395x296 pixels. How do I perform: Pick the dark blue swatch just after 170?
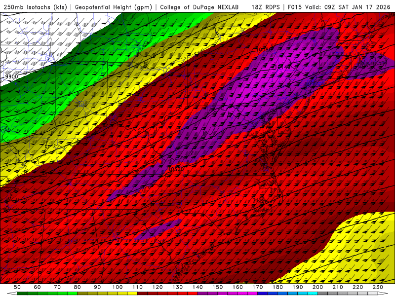[x=263, y=294]
